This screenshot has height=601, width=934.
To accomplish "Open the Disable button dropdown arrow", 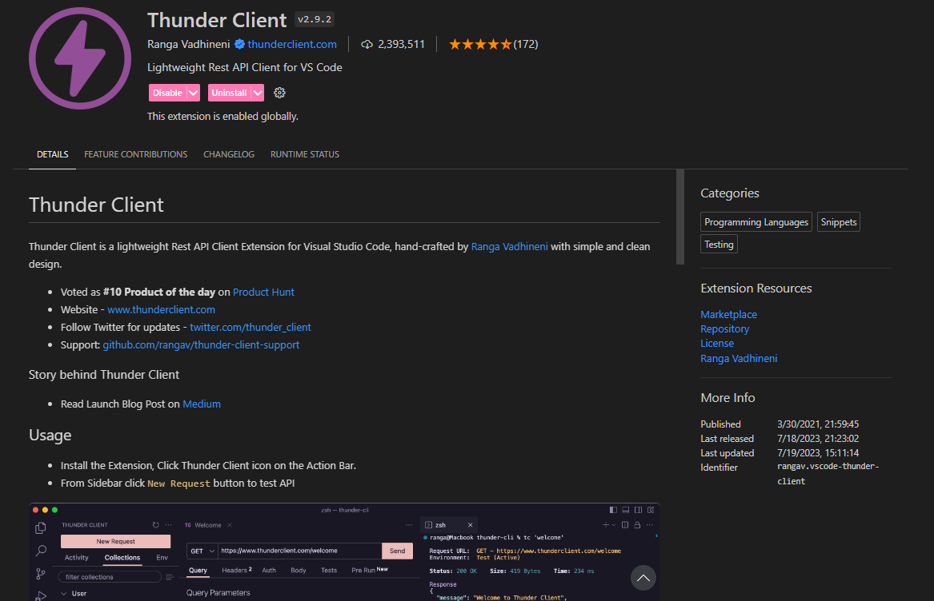I will (193, 93).
